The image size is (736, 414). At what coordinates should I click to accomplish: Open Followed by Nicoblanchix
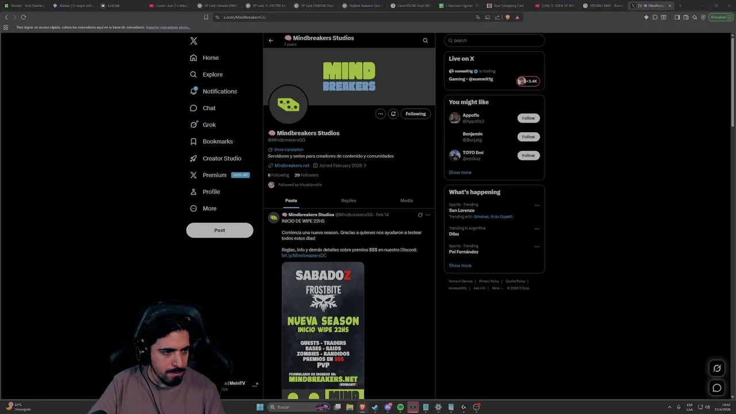(x=300, y=185)
